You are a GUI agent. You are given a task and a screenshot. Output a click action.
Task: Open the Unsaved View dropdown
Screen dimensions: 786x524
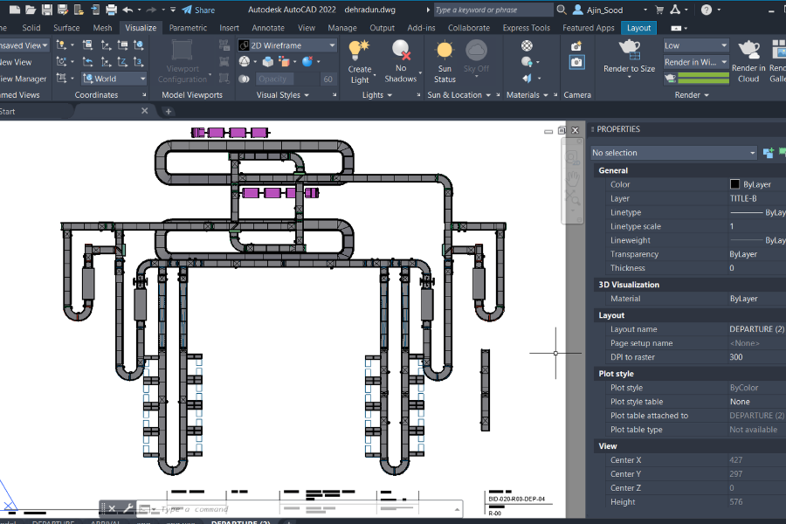coord(24,45)
